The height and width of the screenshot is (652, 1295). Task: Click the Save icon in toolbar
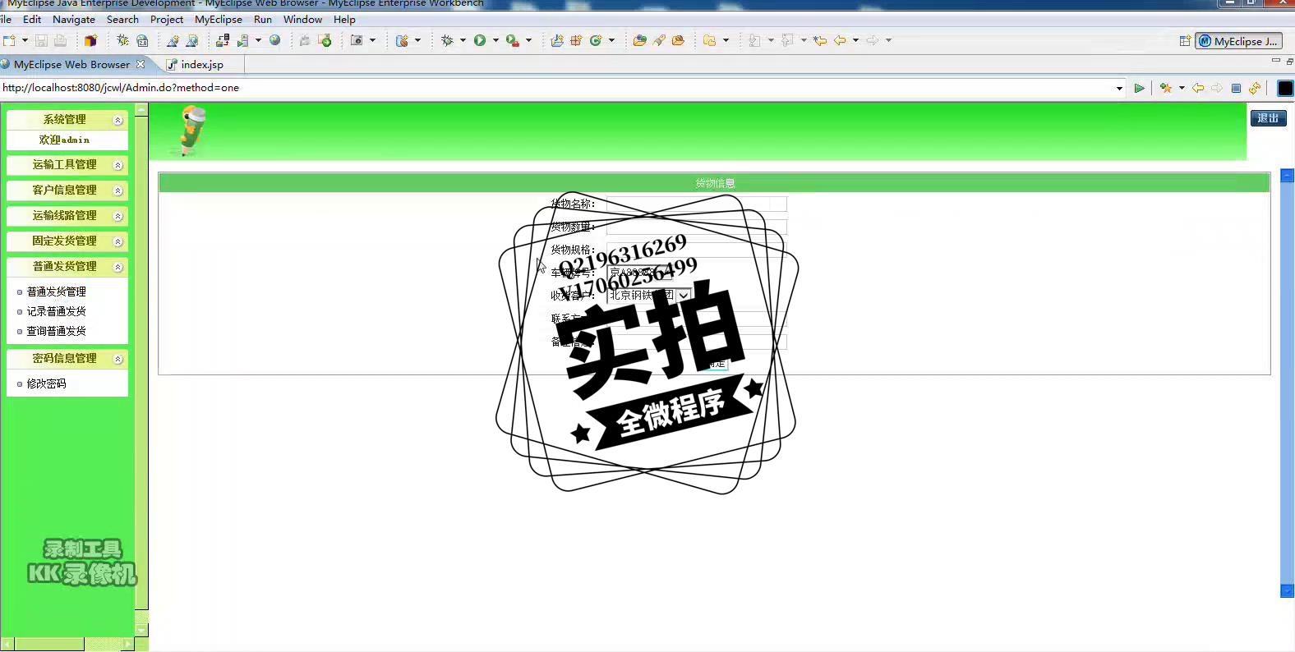41,40
